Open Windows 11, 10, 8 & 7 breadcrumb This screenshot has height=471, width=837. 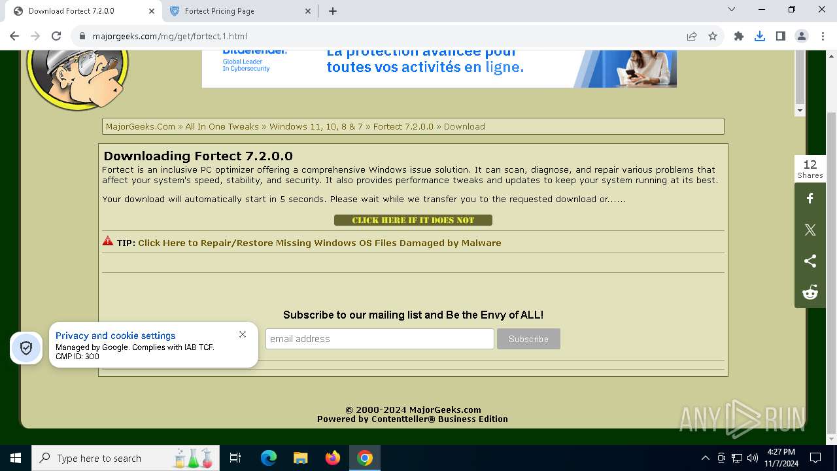pyautogui.click(x=316, y=127)
